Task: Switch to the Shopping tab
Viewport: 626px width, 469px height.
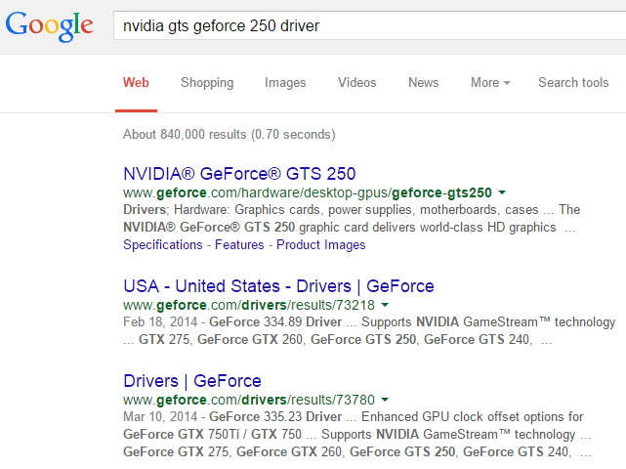Action: (x=207, y=83)
